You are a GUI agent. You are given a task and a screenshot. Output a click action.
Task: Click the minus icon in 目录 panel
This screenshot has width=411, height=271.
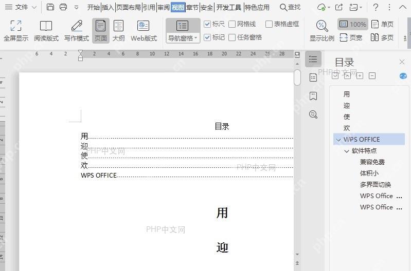(372, 76)
